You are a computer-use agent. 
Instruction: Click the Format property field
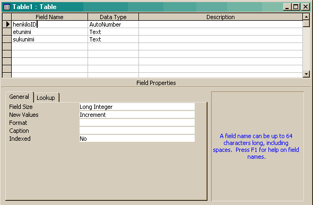point(137,123)
